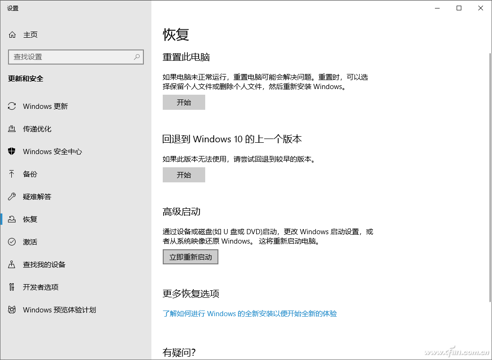Click the 激活 checkmark circle icon
Screen dimensions: 492x360
tap(12, 242)
